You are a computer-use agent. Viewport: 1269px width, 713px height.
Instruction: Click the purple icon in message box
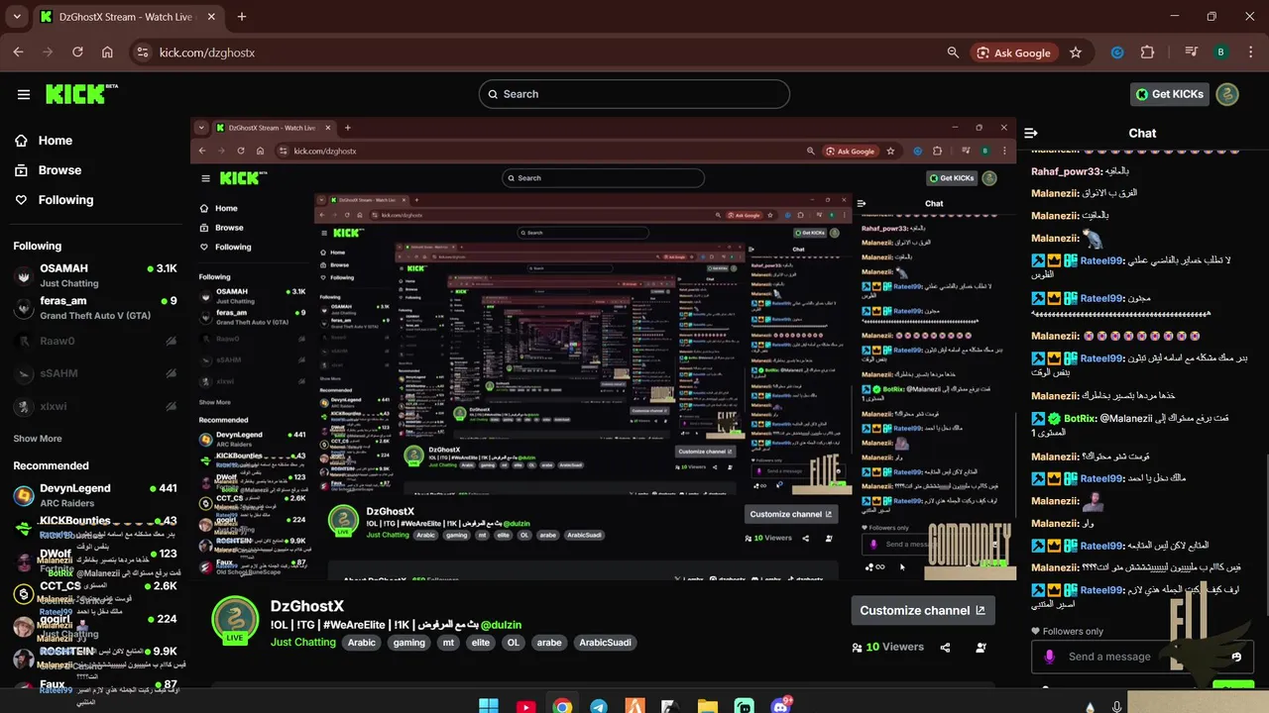[1050, 657]
